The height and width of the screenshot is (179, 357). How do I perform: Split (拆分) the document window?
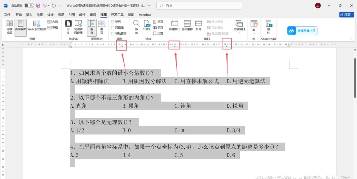pyautogui.click(x=199, y=25)
